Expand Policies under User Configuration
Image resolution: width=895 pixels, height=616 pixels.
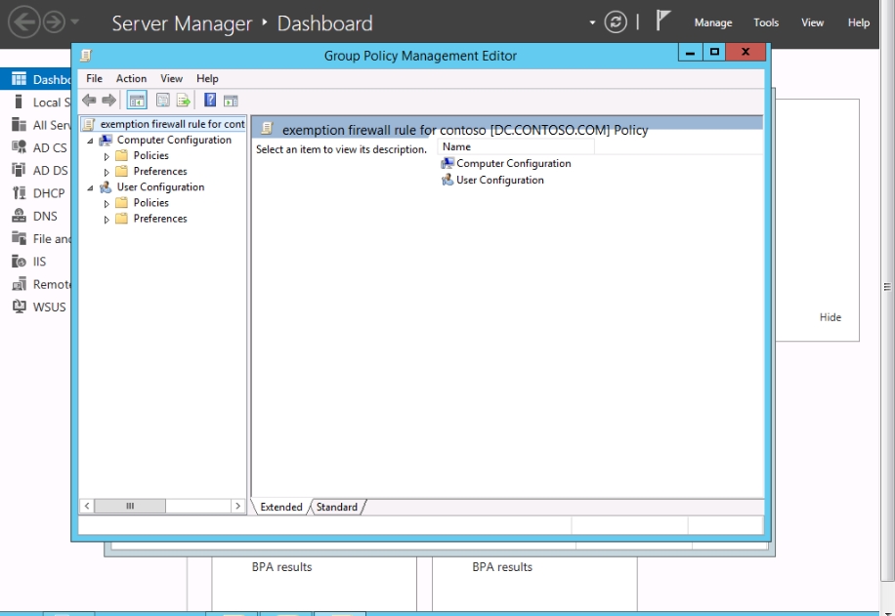(x=107, y=204)
